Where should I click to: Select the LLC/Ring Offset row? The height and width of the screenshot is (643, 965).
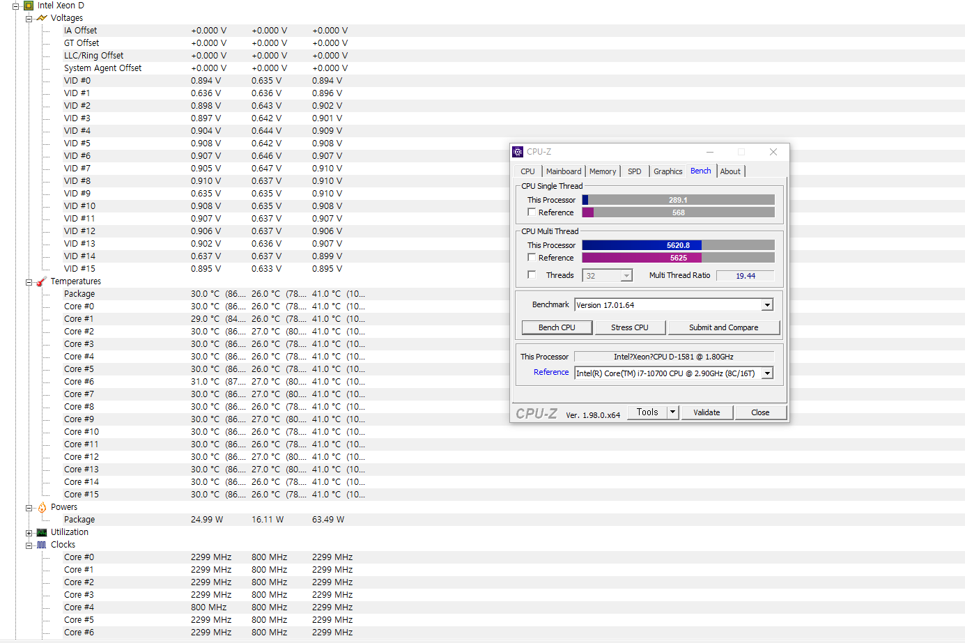[x=514, y=56]
